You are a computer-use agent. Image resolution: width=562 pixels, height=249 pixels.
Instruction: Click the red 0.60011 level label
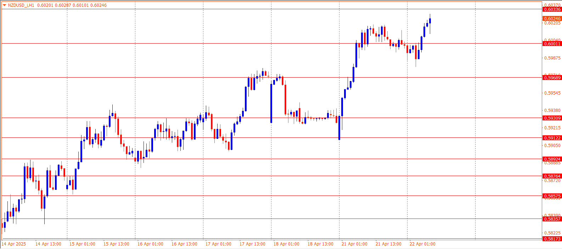click(x=552, y=44)
